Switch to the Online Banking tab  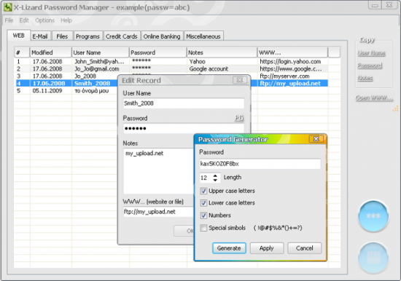click(x=162, y=36)
